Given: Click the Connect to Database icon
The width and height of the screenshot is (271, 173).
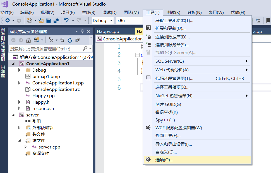Looking at the screenshot, I should click(x=148, y=36).
